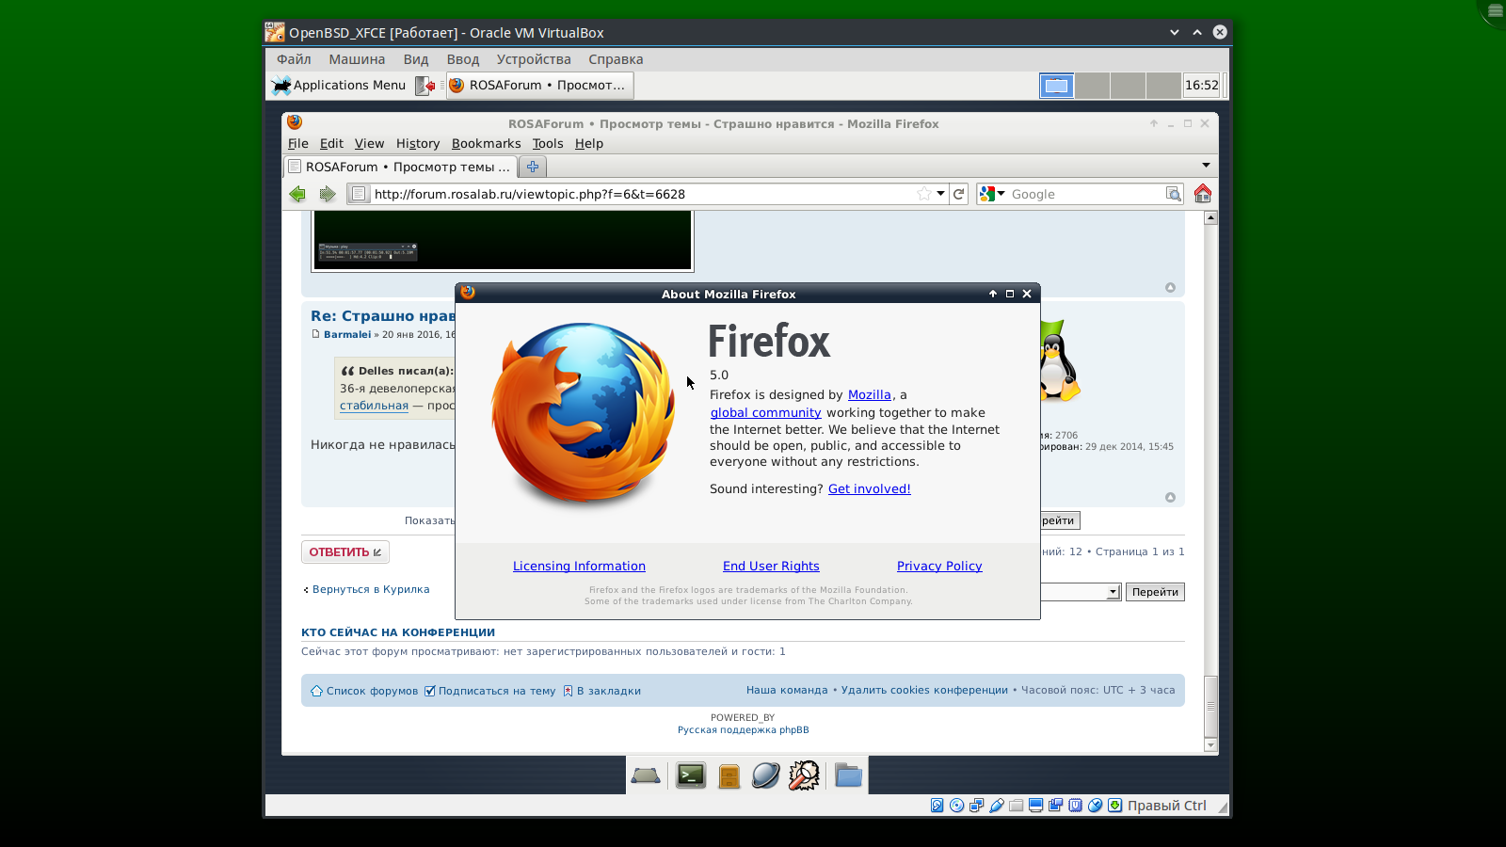Expand the URL history dropdown arrow

940,194
